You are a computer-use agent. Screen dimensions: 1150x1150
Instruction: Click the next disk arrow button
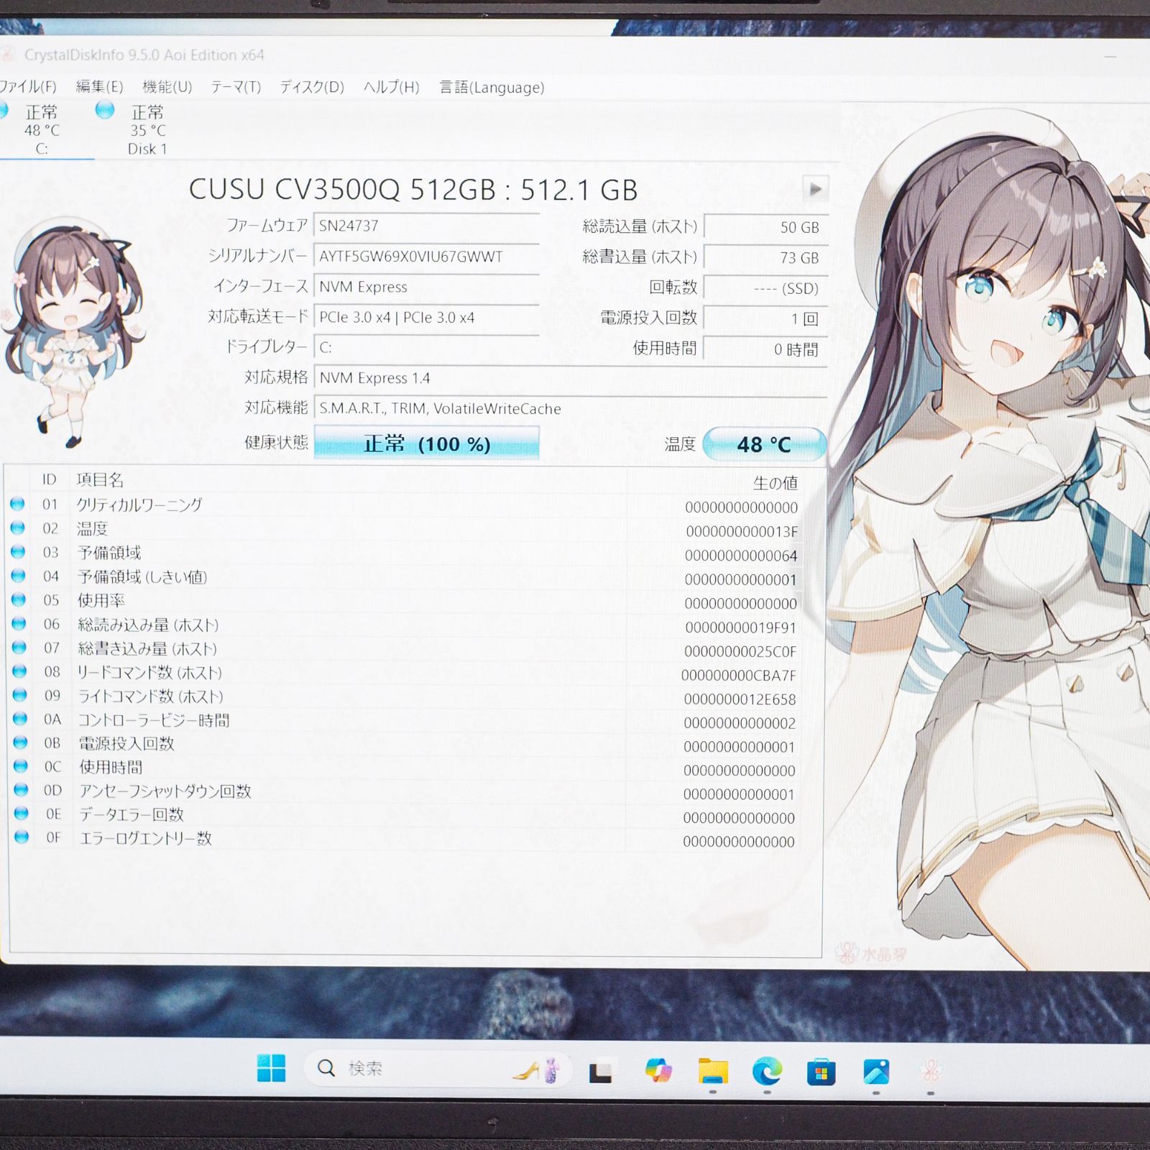[x=815, y=189]
